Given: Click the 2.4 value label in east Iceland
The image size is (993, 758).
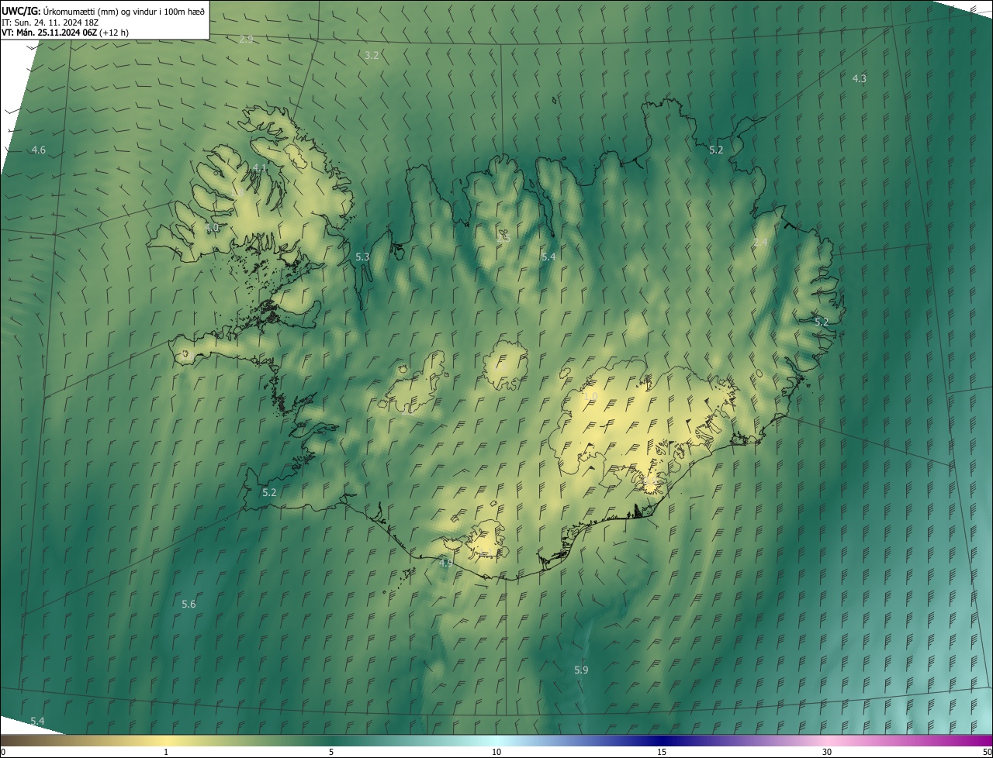Looking at the screenshot, I should coord(760,243).
